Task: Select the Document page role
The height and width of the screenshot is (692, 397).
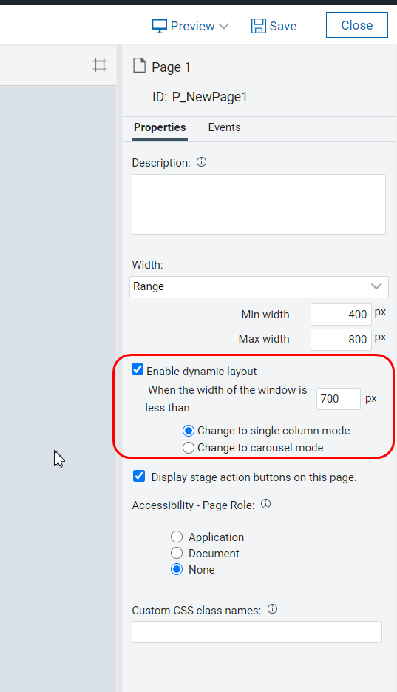Action: point(177,553)
